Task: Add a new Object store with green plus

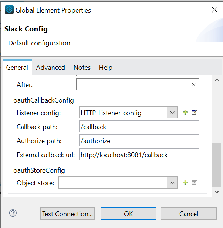Action: [186, 182]
